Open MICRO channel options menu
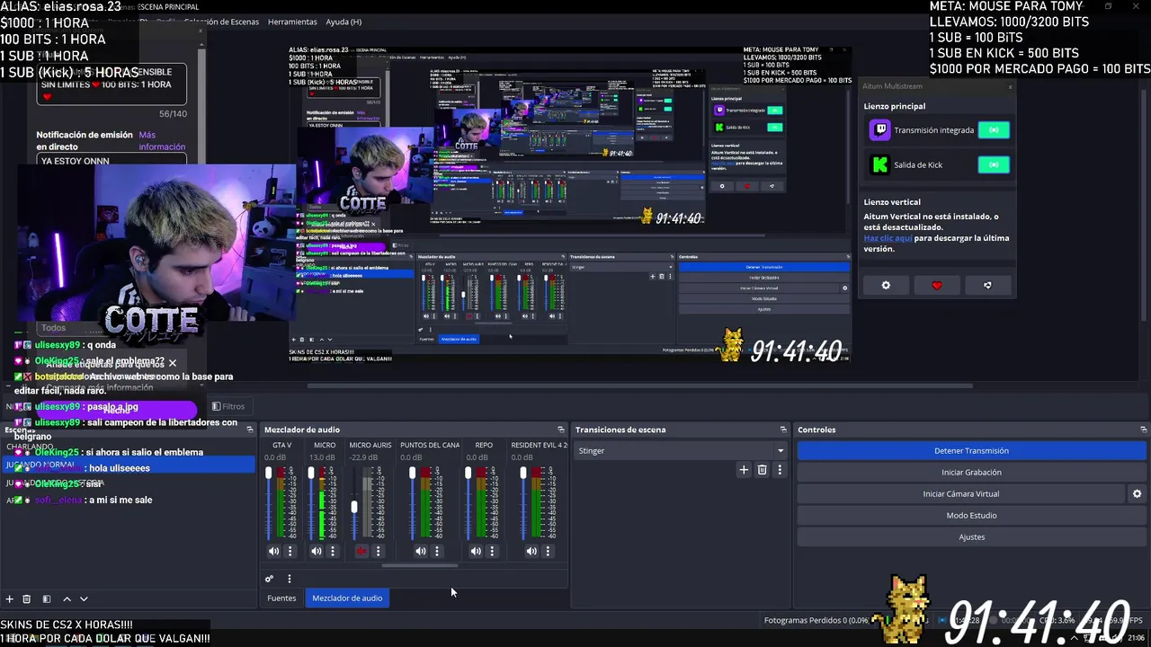 (x=333, y=551)
